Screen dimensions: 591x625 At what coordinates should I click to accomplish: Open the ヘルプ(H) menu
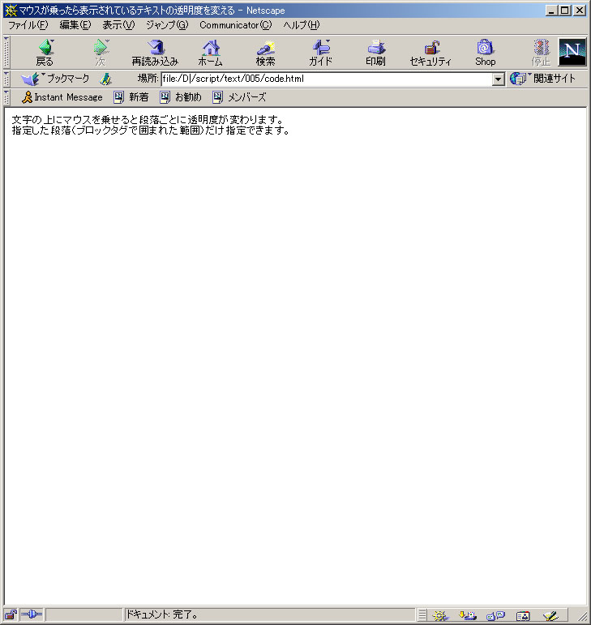tap(302, 25)
